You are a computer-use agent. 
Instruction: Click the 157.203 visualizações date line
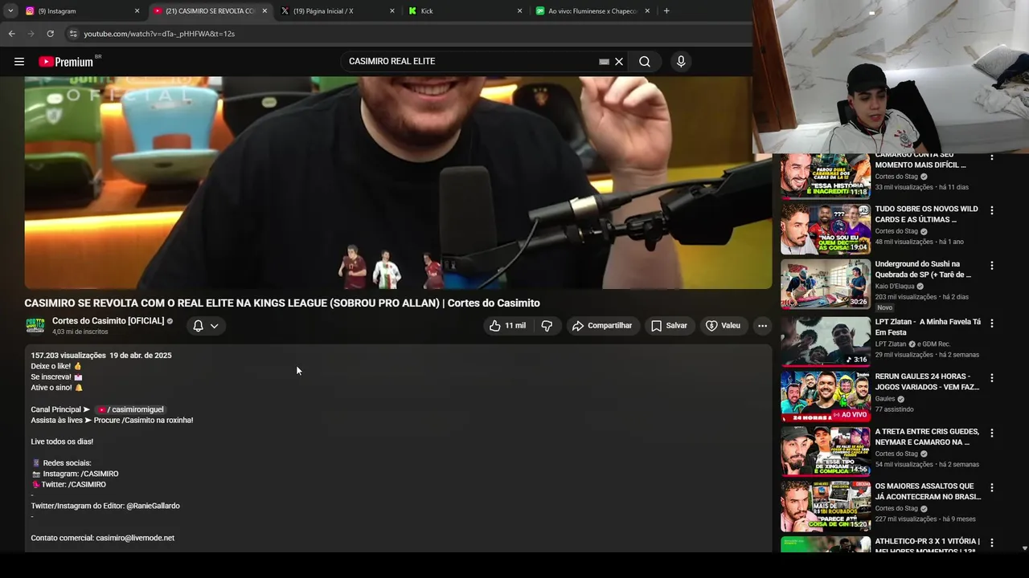(101, 356)
